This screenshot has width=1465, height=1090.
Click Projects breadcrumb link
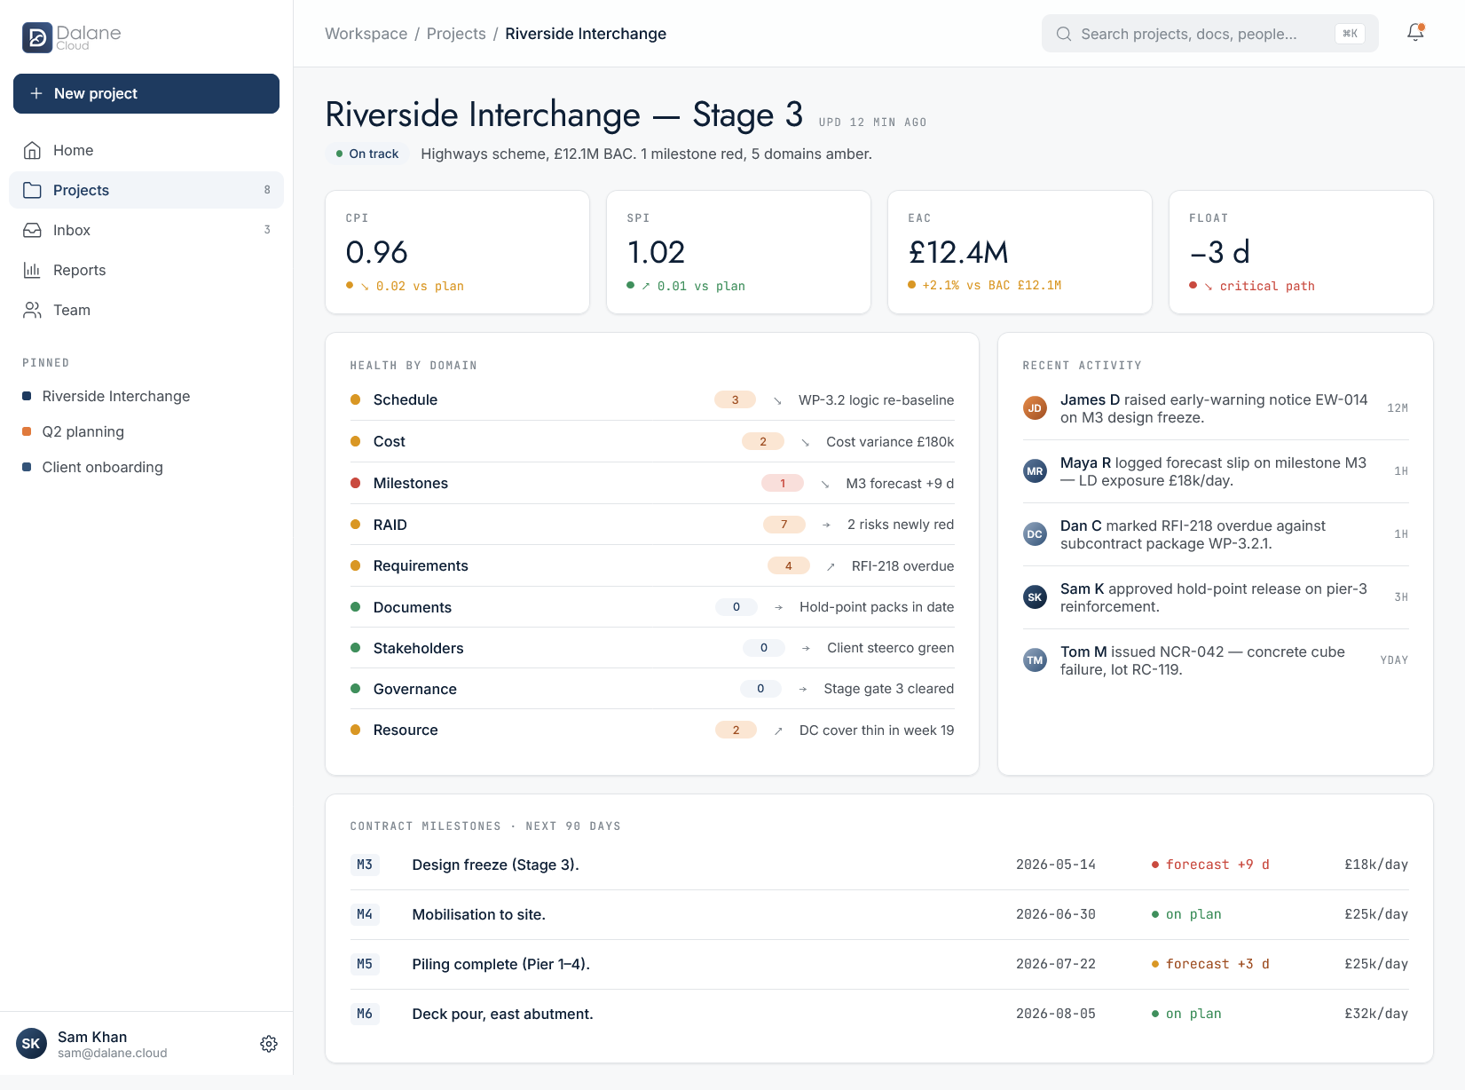tap(456, 34)
